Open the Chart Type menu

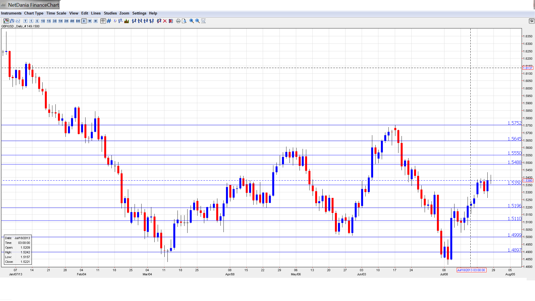(x=34, y=13)
